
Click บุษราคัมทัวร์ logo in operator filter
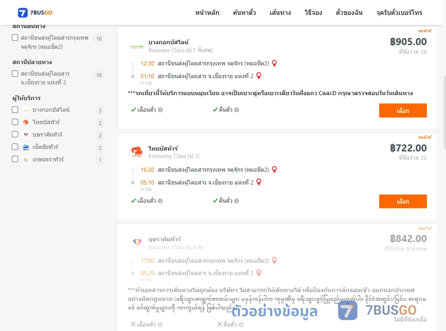26,134
